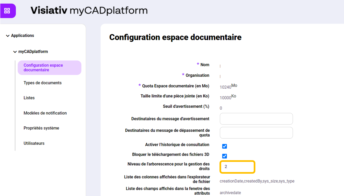Toggle Bloquer le téléchargement des fichiers 3D
The image size is (344, 196).
click(x=224, y=156)
